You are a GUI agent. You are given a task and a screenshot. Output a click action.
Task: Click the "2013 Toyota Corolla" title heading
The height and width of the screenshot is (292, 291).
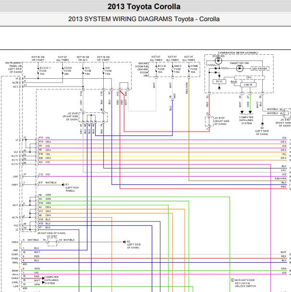coord(144,7)
